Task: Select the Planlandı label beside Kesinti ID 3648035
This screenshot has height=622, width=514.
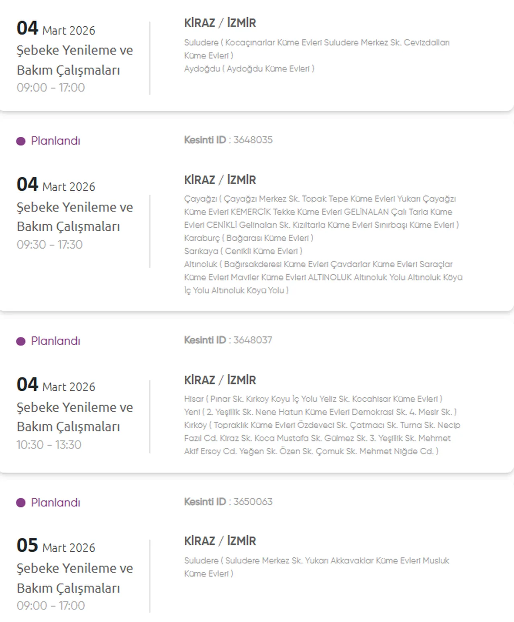Action: [x=55, y=141]
